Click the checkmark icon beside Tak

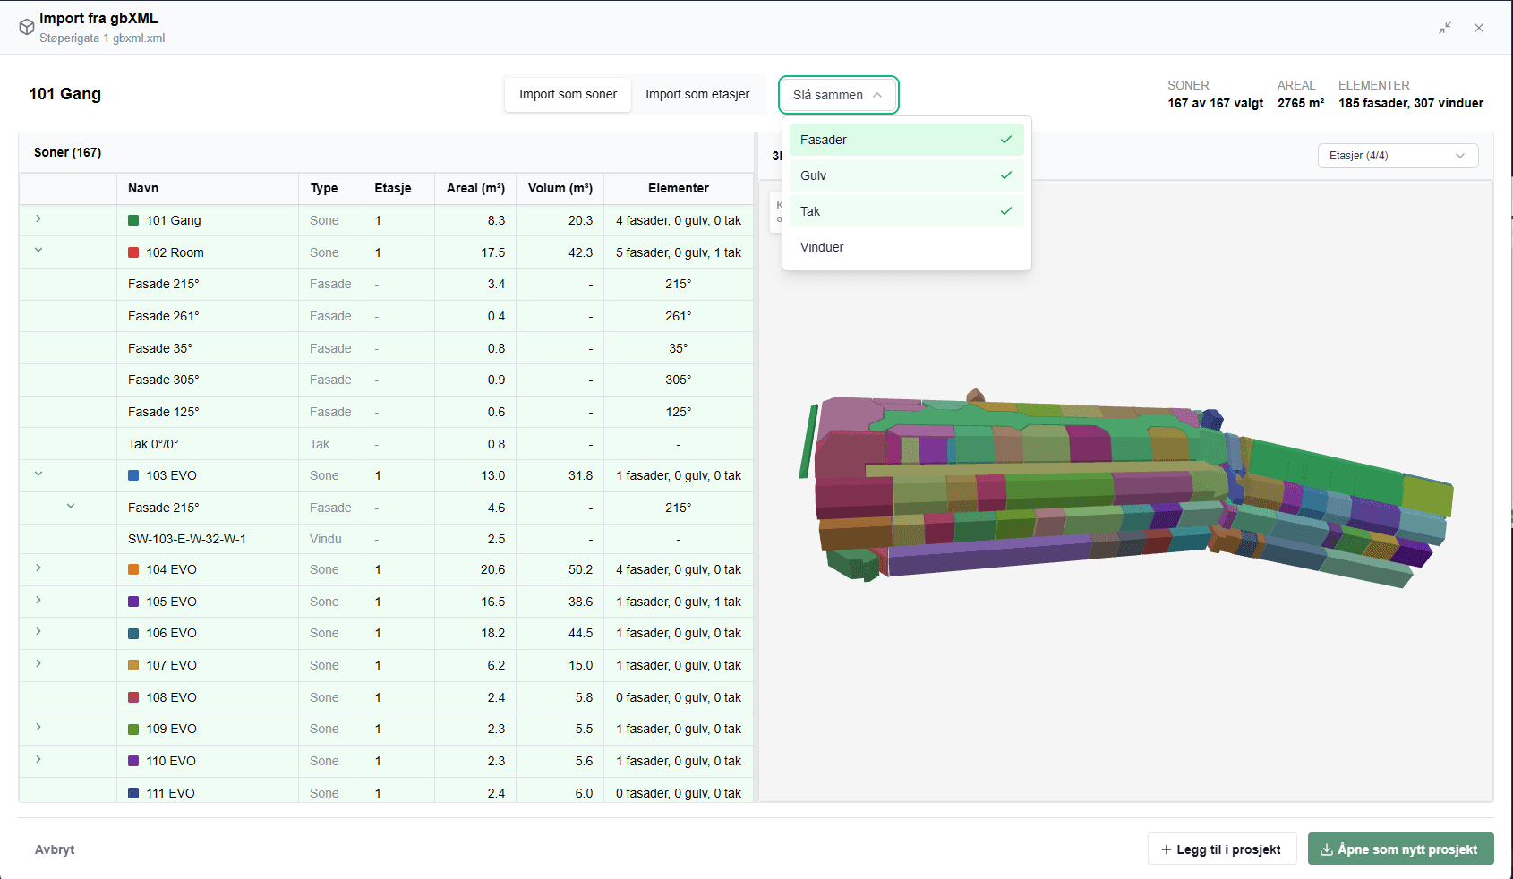pyautogui.click(x=1006, y=211)
